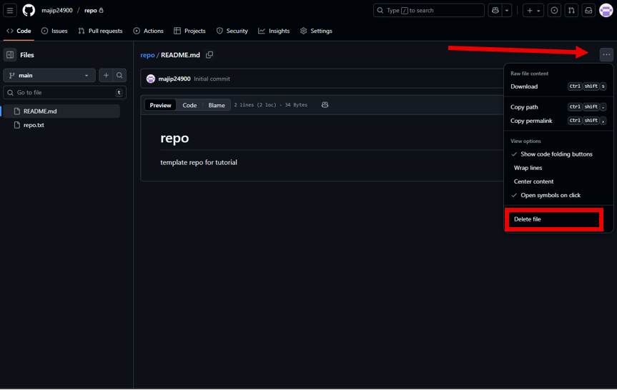Focus the Type / to search box

point(428,11)
